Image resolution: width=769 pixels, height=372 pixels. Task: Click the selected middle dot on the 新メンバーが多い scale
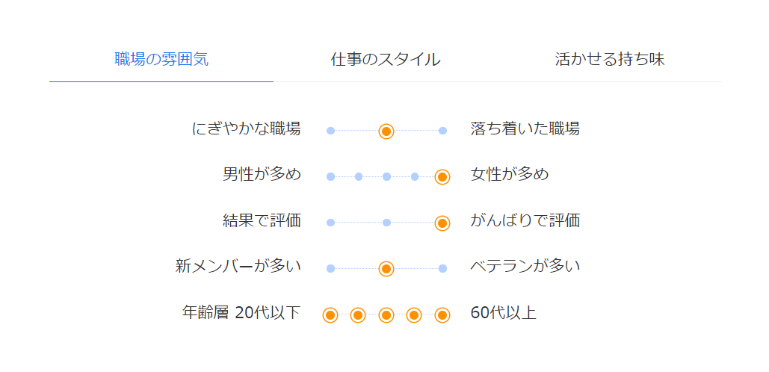tap(386, 269)
